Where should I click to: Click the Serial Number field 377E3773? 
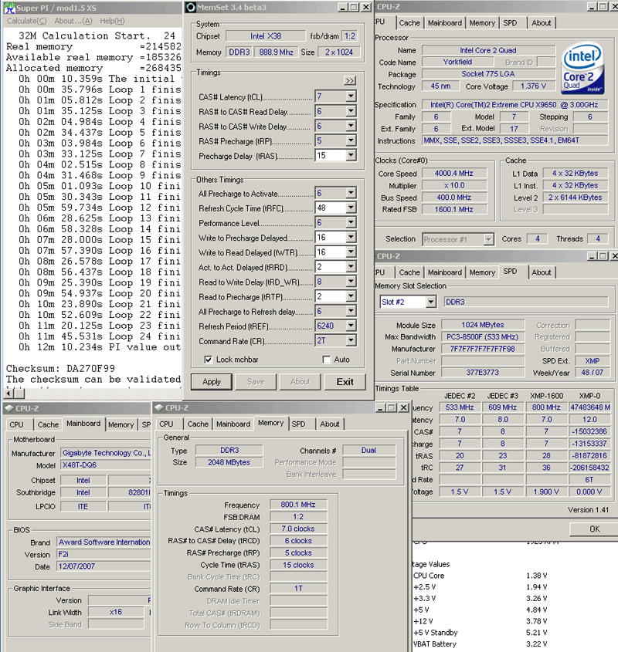coord(482,373)
